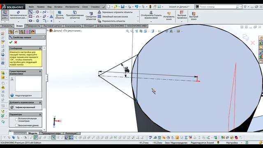Open the FeatureManager design tree tab
This screenshot has width=263, height=148.
click(11, 32)
